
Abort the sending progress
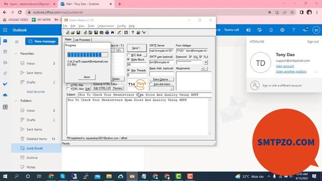87,77
